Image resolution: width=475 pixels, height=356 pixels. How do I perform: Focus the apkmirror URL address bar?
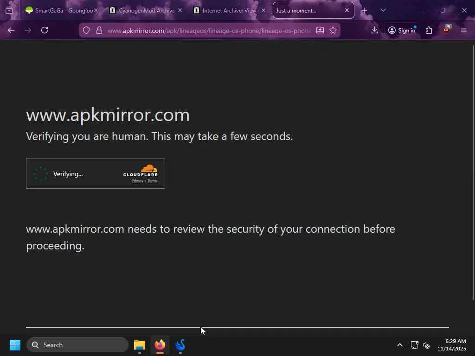click(x=209, y=31)
